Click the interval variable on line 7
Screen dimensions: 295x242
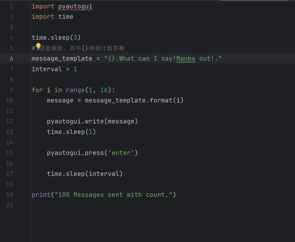point(47,69)
